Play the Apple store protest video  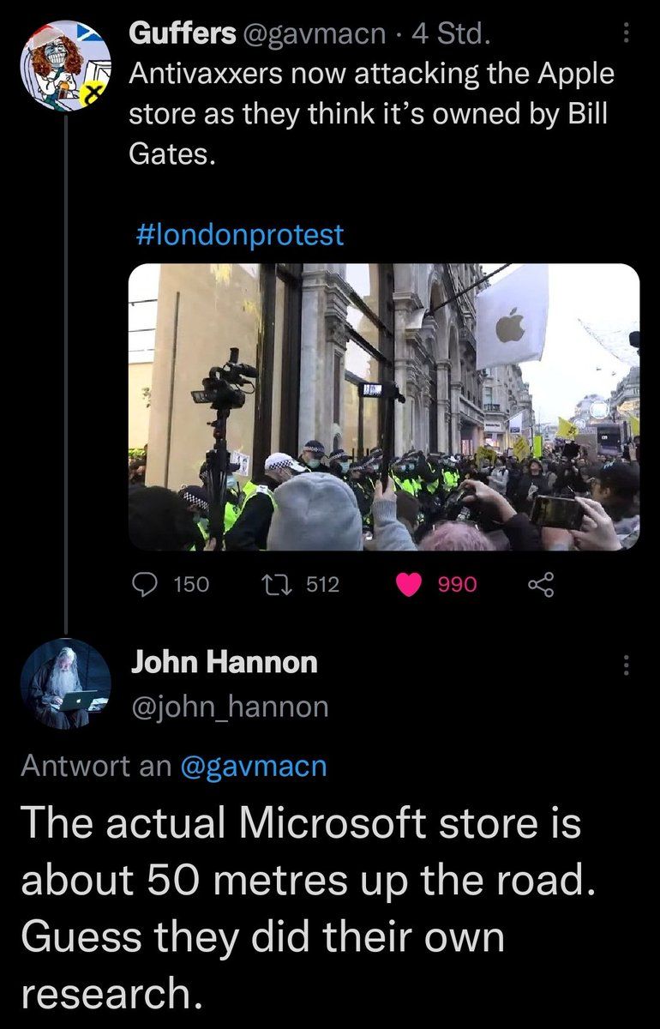click(x=384, y=406)
